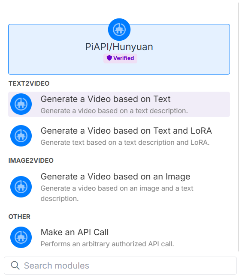Image resolution: width=239 pixels, height=278 pixels.
Task: Click icon beside Generate a Video based on Text
Action: (x=21, y=104)
